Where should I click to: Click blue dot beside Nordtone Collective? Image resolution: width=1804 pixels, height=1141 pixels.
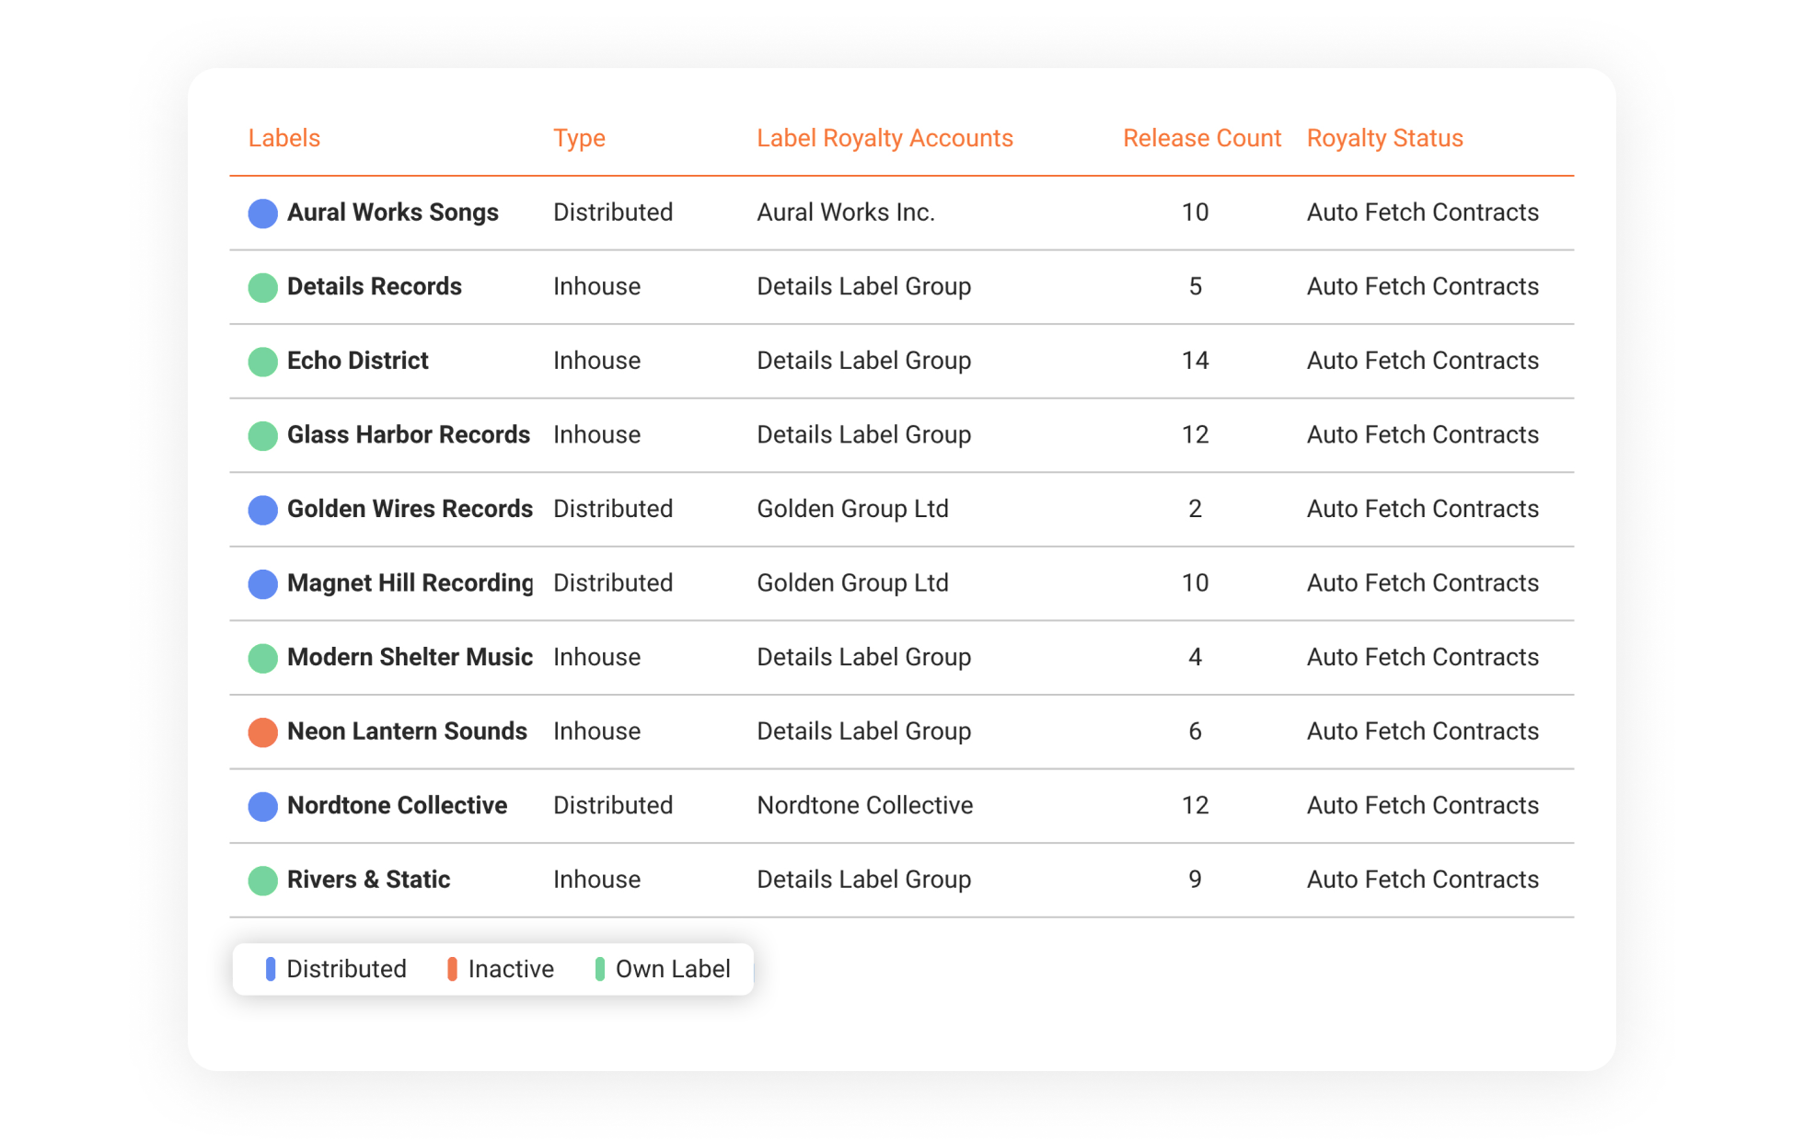pos(262,806)
